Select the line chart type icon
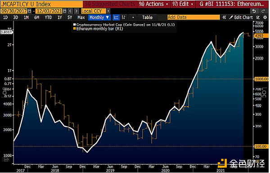 tap(116, 18)
